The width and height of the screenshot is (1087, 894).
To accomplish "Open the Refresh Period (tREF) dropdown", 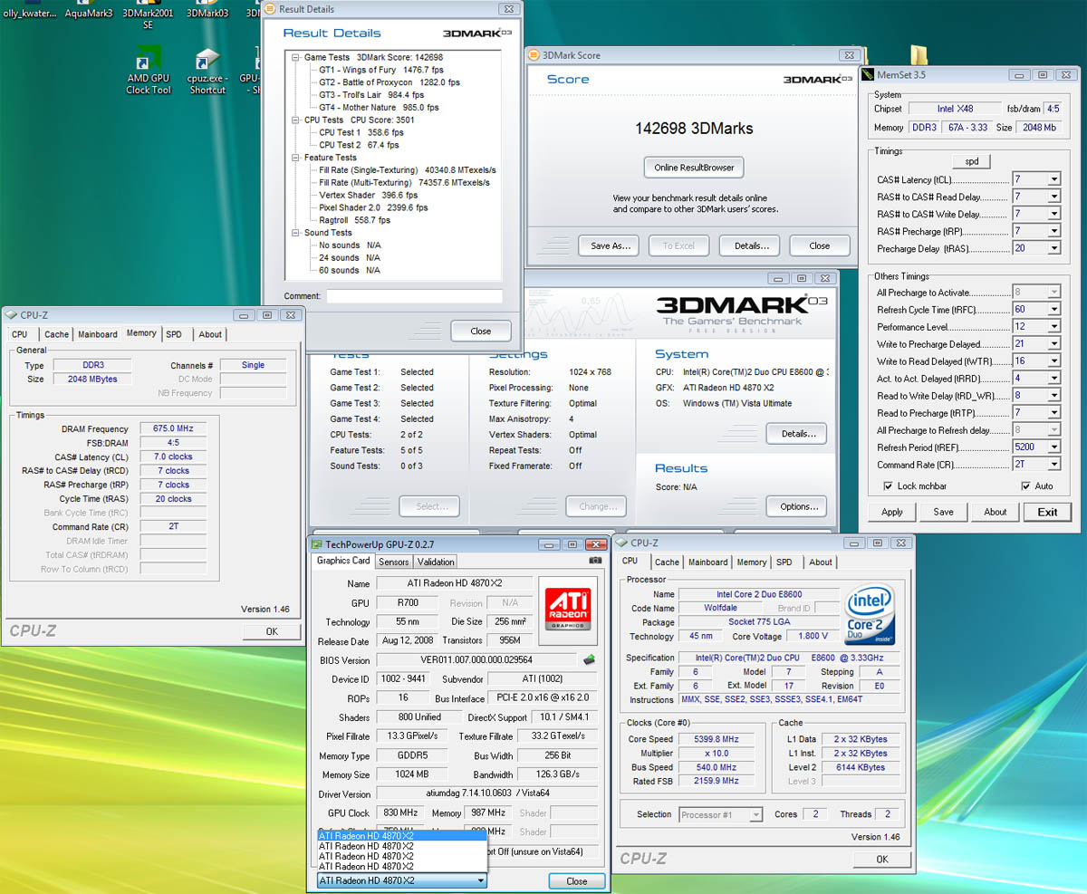I will [x=1053, y=447].
